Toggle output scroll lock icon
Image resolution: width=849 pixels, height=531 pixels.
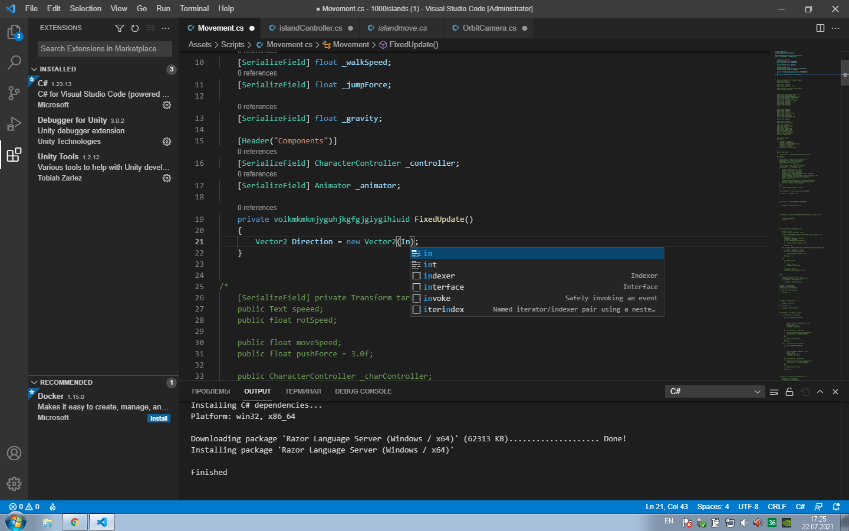(789, 392)
